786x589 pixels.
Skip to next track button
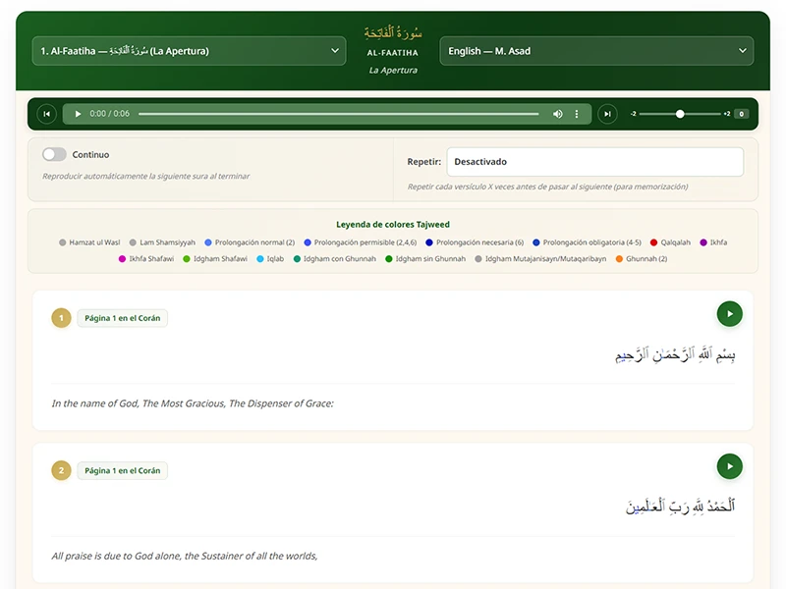pos(608,114)
